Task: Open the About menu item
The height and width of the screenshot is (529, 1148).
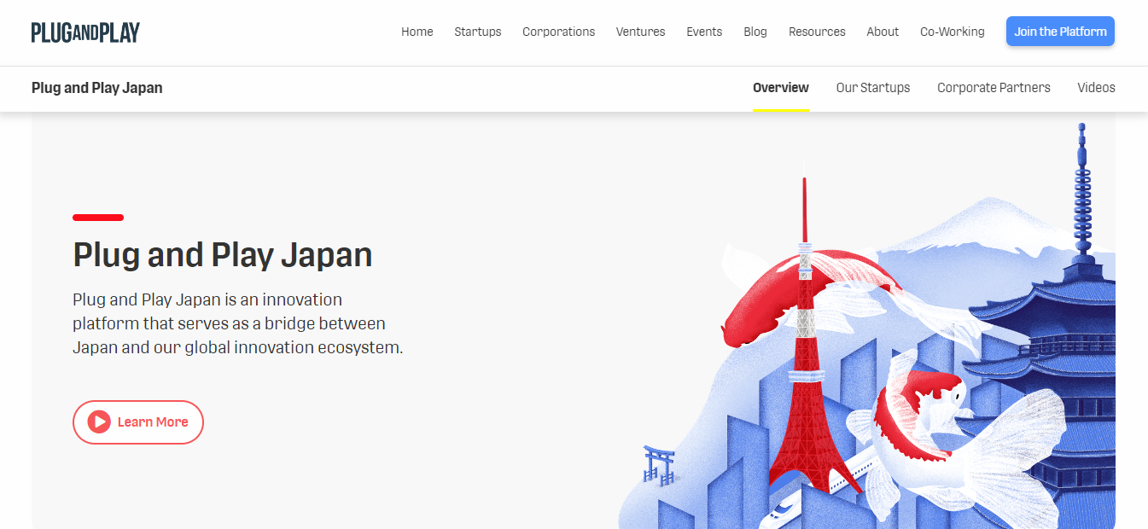Action: point(883,32)
